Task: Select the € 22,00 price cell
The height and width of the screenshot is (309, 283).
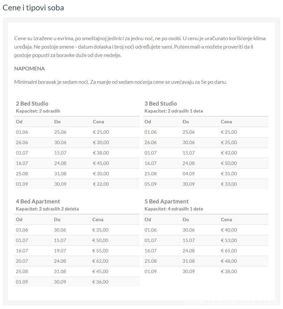Action: [101, 184]
